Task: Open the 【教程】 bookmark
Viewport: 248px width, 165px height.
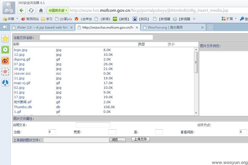Action: [x=121, y=19]
